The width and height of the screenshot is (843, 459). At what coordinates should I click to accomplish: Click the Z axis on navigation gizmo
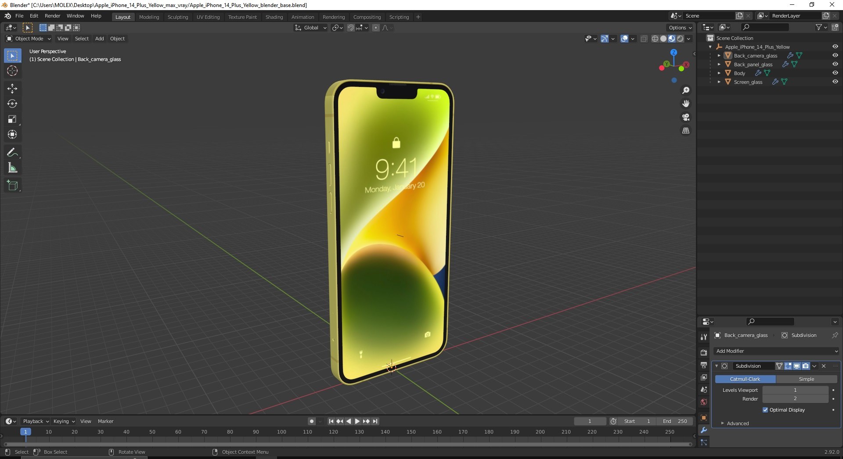674,52
